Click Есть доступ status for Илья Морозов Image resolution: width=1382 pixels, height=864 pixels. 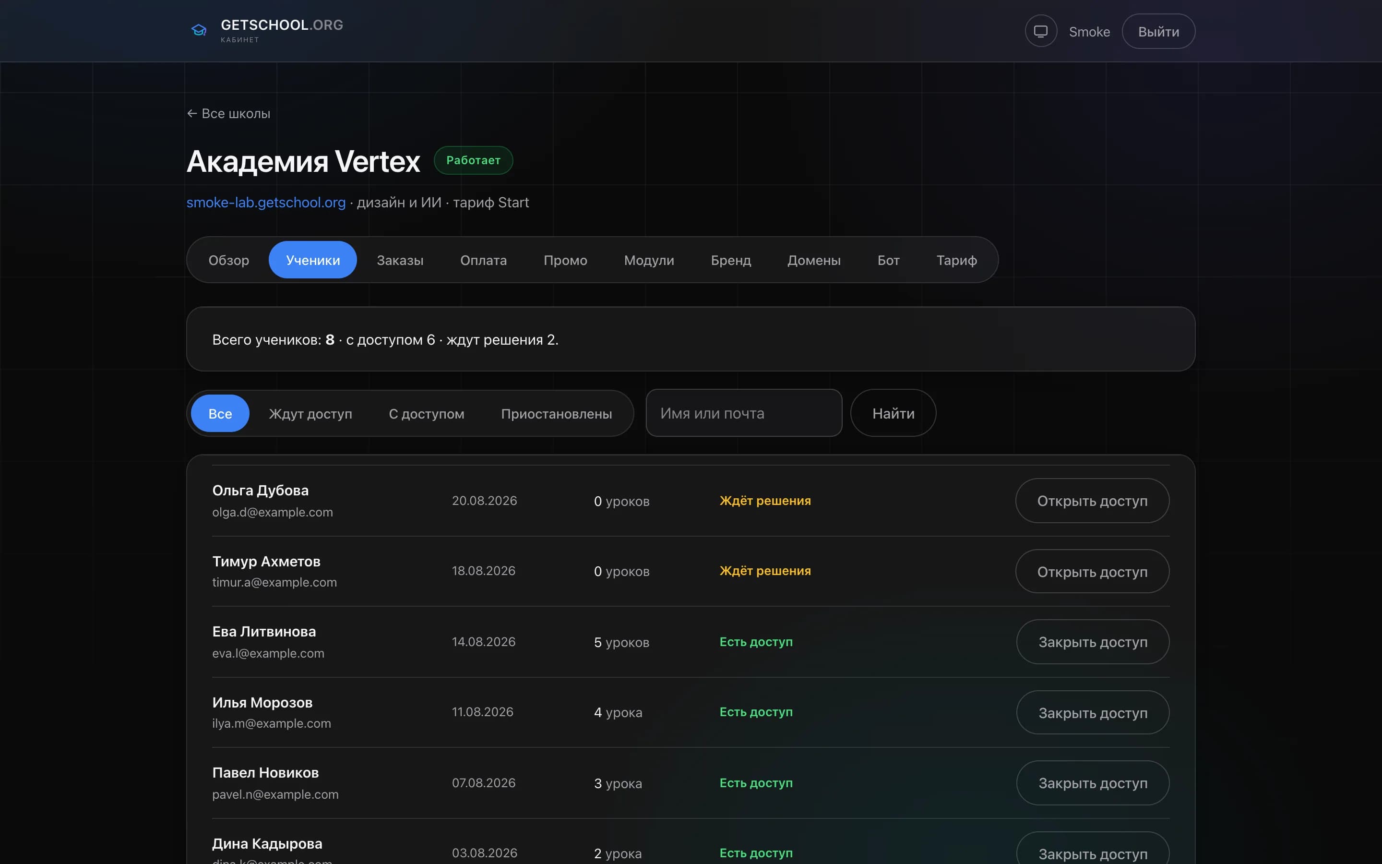pos(756,712)
